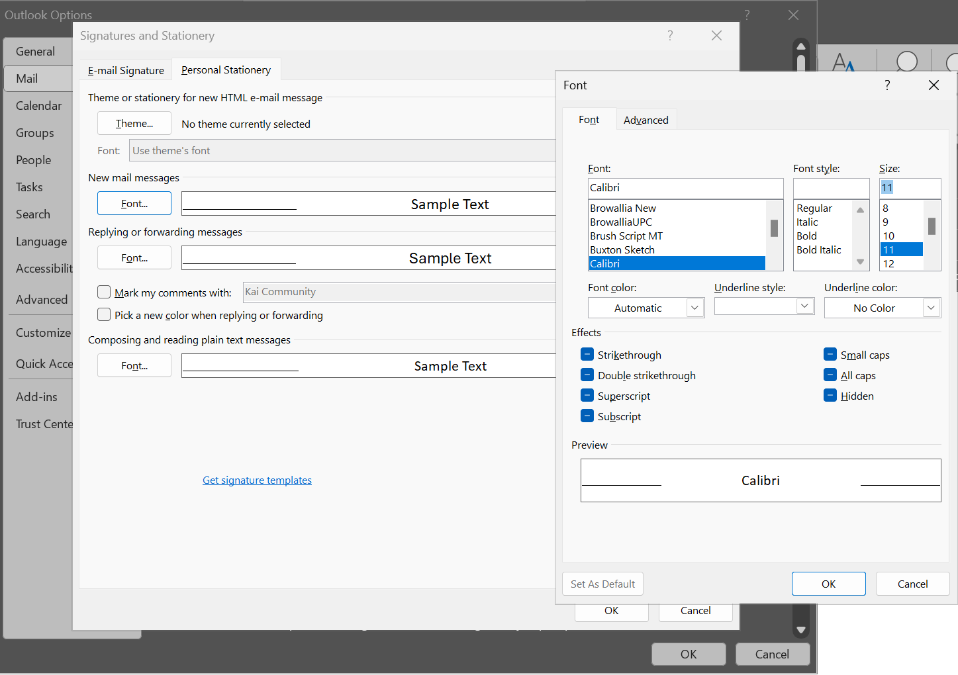Click the Set As Default button
Image resolution: width=958 pixels, height=675 pixels.
(x=602, y=584)
